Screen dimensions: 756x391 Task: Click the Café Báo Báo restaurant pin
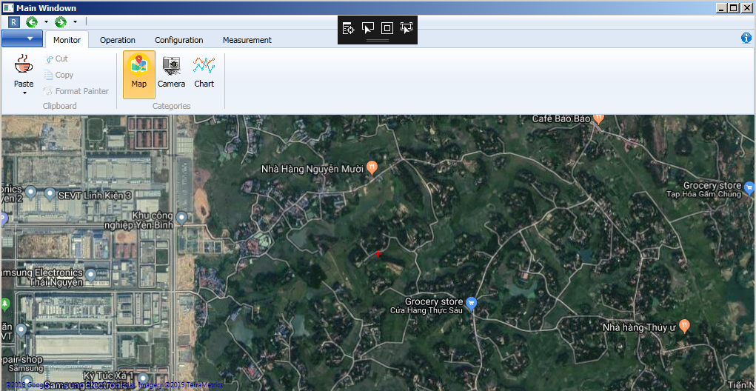point(598,118)
